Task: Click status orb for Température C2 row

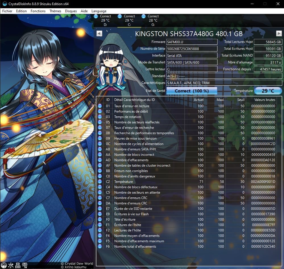Action: click(x=100, y=181)
